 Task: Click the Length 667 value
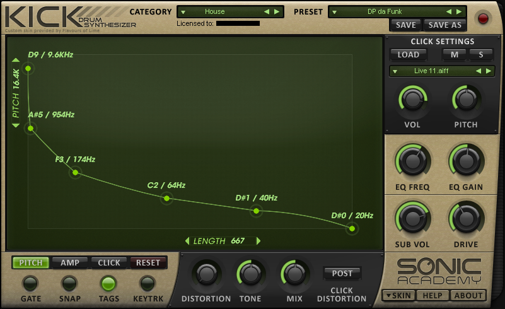pos(238,241)
